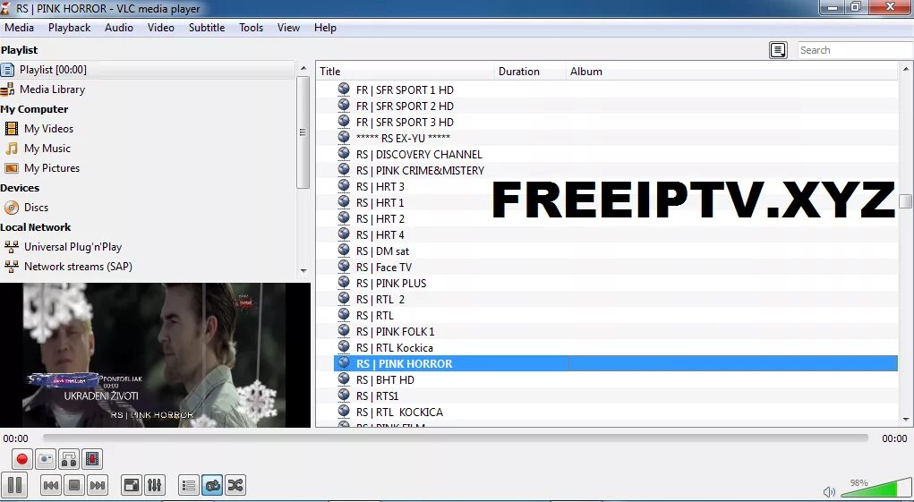Image resolution: width=914 pixels, height=502 pixels.
Task: Open extended settings equalizer button
Action: (x=155, y=485)
